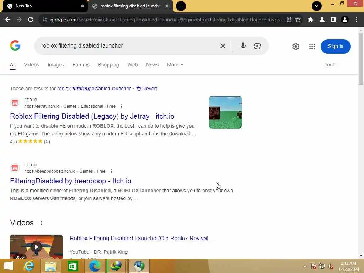
Task: Open search Tools
Action: coord(330,65)
